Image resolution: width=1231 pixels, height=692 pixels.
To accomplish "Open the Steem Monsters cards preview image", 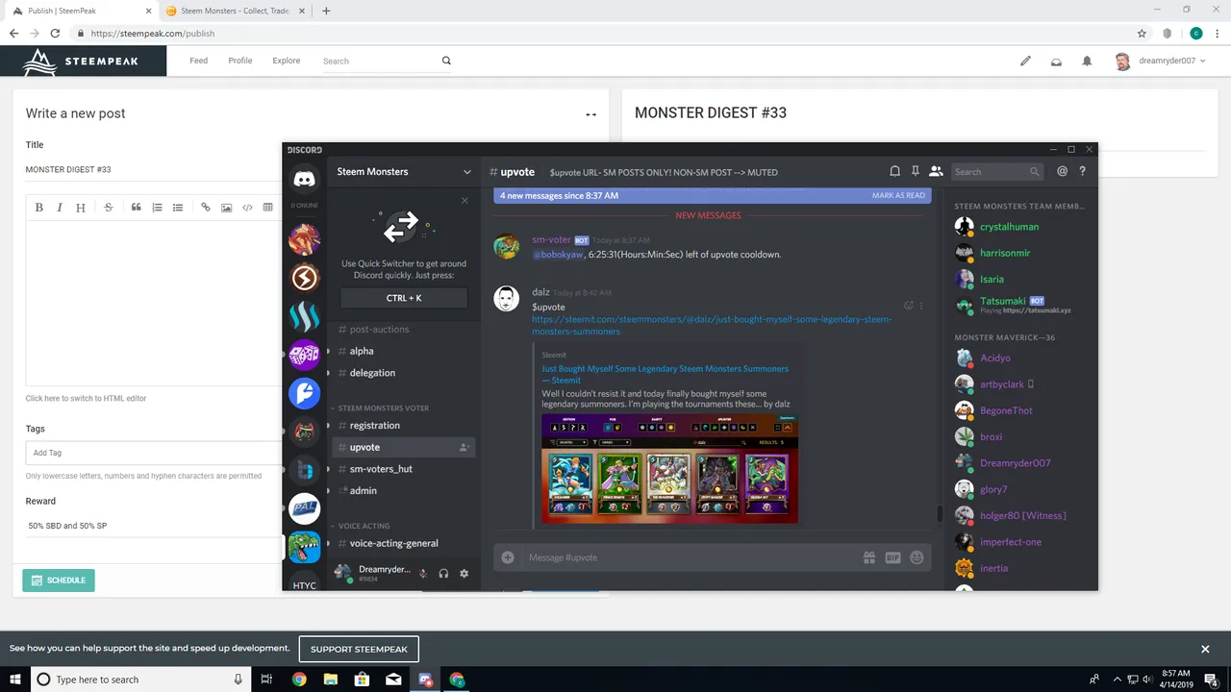I will pos(669,469).
